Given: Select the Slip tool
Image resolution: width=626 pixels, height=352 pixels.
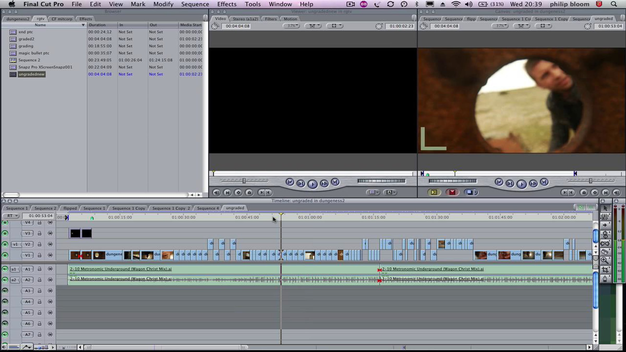Looking at the screenshot, I should [605, 244].
